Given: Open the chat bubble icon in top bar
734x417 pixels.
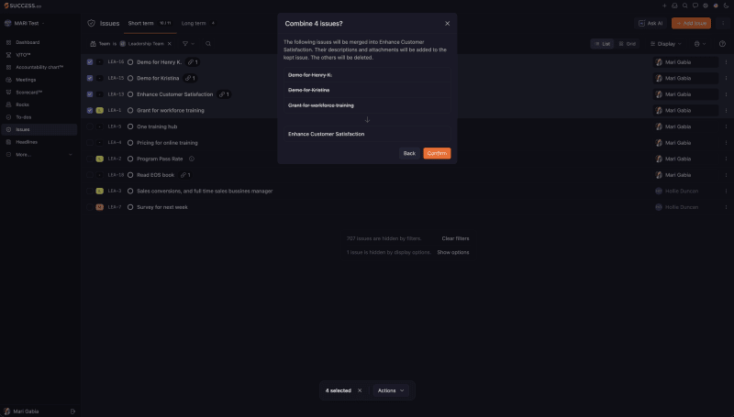Looking at the screenshot, I should [x=695, y=5].
